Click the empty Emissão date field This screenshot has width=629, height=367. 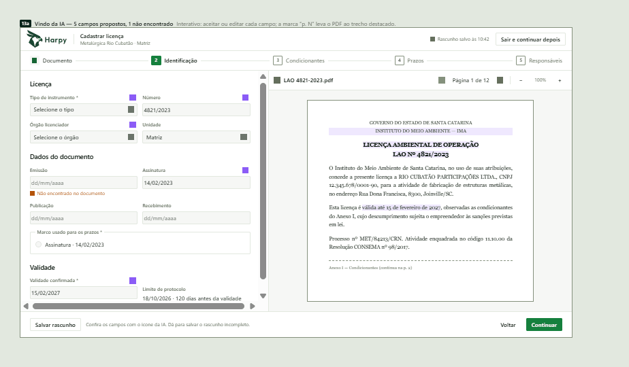click(84, 183)
